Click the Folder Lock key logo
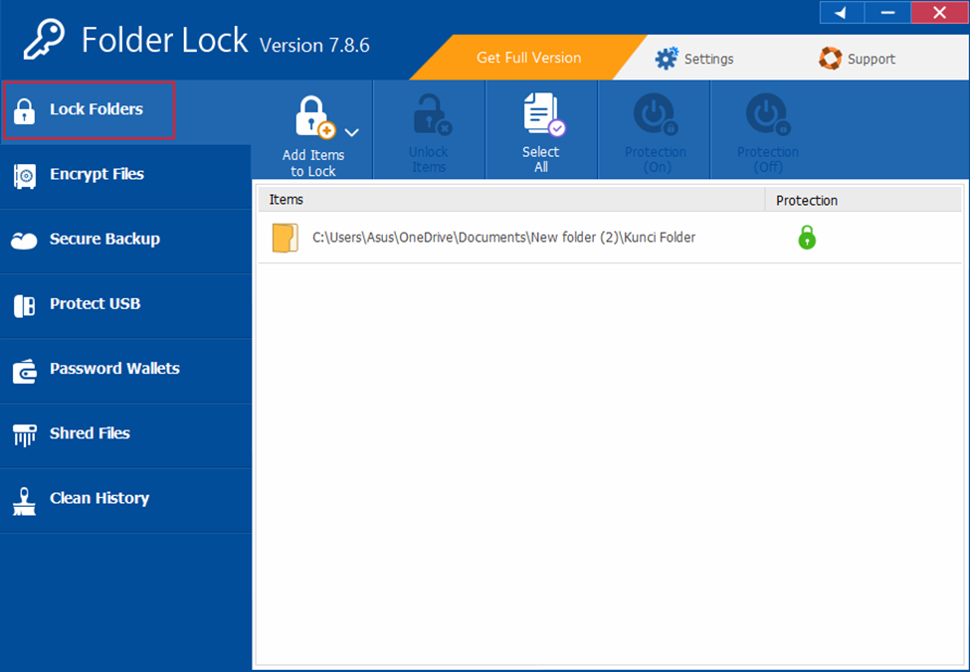The width and height of the screenshot is (970, 672). click(x=44, y=40)
